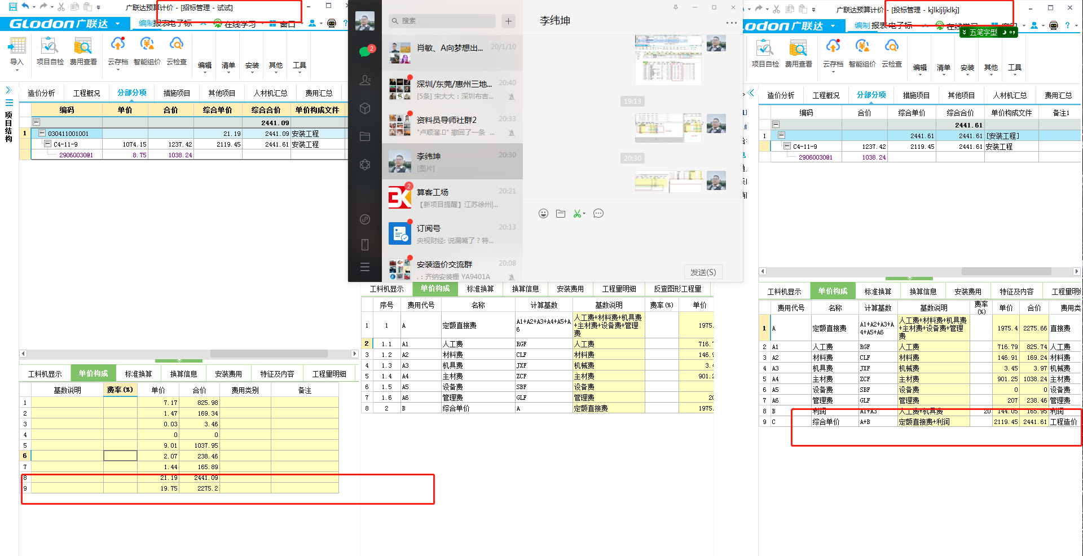Switch to 造价分析 tab in left Glodon window
This screenshot has width=1083, height=556.
coord(41,93)
